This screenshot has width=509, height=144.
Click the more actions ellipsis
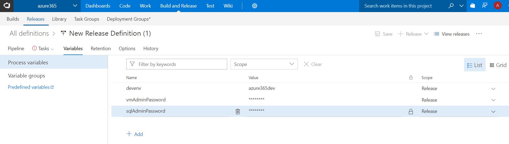[x=479, y=34]
